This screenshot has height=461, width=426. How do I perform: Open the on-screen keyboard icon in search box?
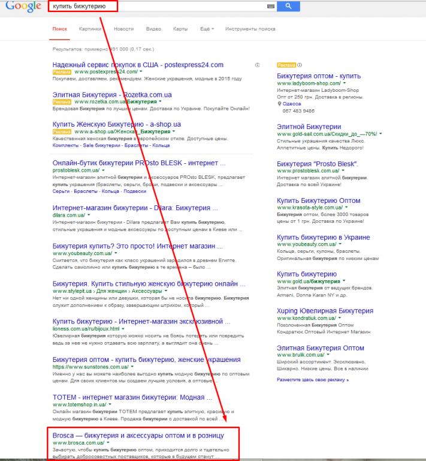pos(270,6)
